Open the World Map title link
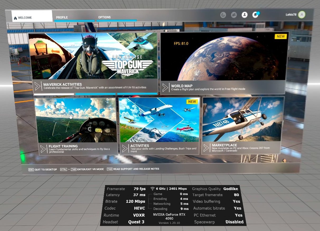The width and height of the screenshot is (320, 231). click(x=182, y=86)
